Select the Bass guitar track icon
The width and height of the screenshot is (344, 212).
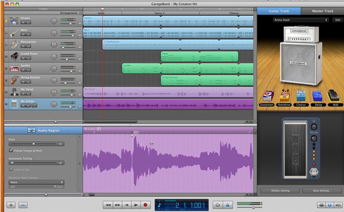click(x=14, y=33)
